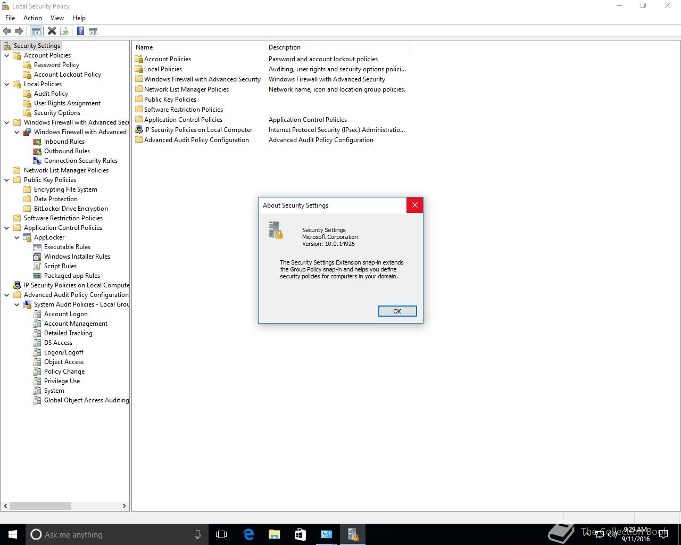The width and height of the screenshot is (681, 545).
Task: Toggle the Show/Hide Console Tree toolbar button
Action: click(36, 31)
